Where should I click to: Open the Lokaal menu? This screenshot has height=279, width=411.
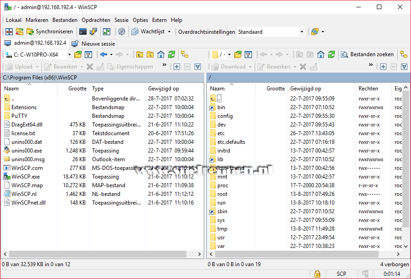14,20
